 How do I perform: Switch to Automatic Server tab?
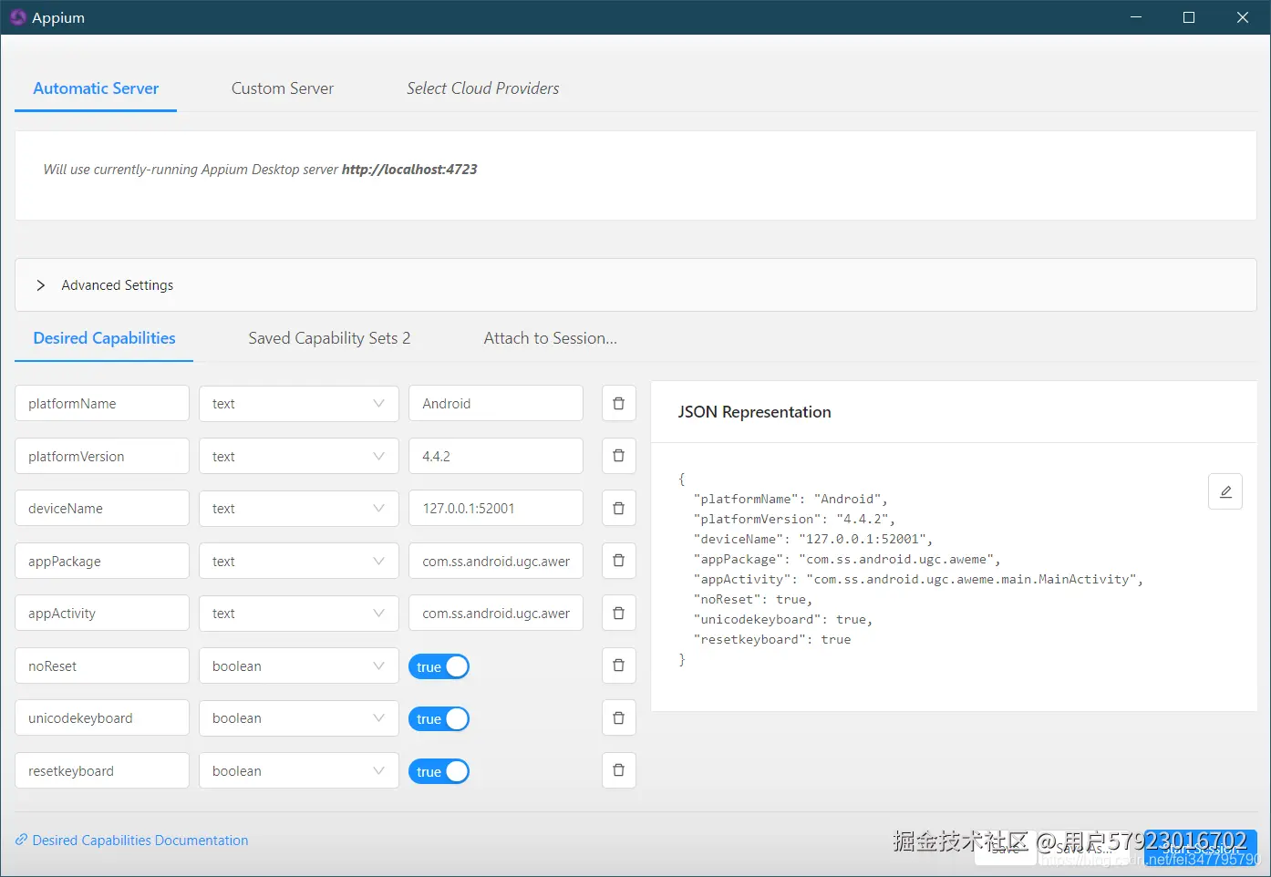pyautogui.click(x=96, y=88)
